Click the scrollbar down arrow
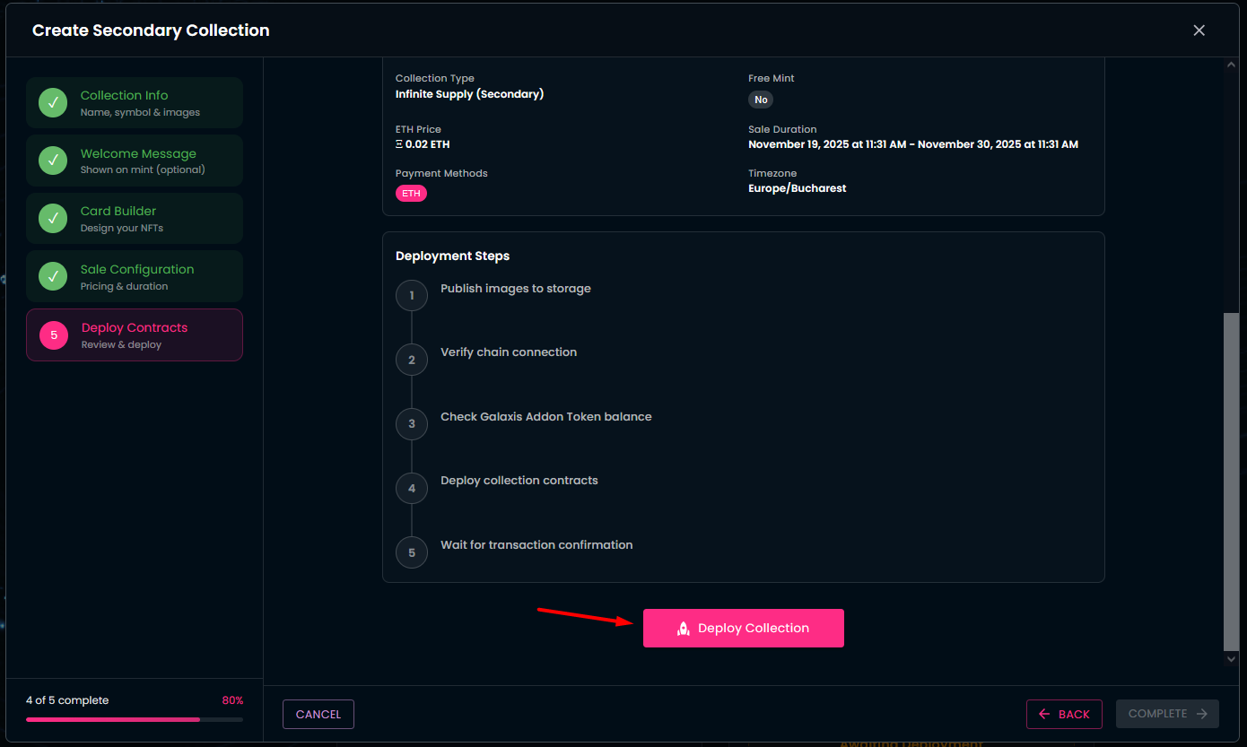1247x747 pixels. click(1231, 659)
